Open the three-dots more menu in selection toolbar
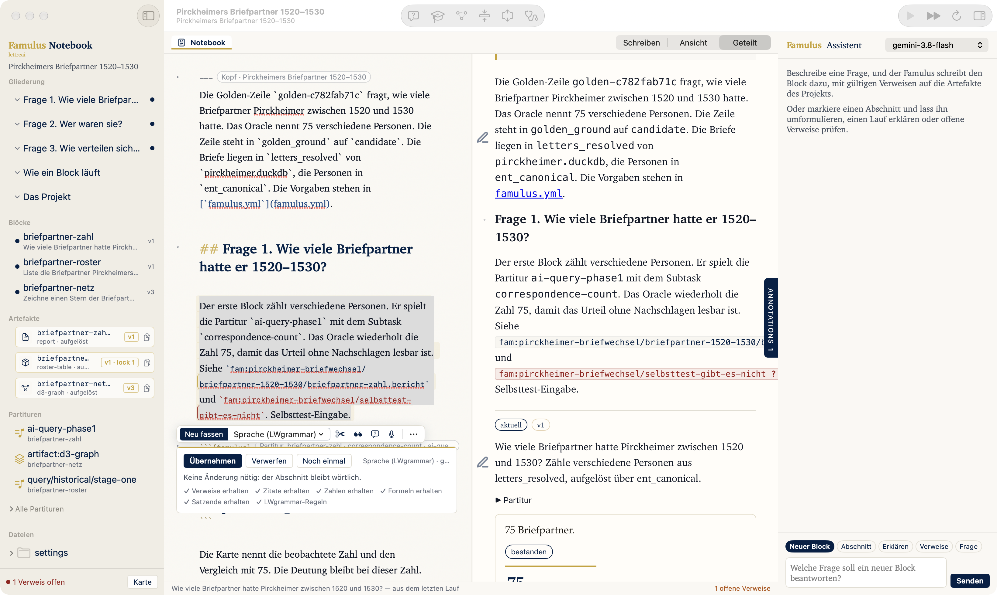Screen dimensions: 997x595 pos(413,434)
